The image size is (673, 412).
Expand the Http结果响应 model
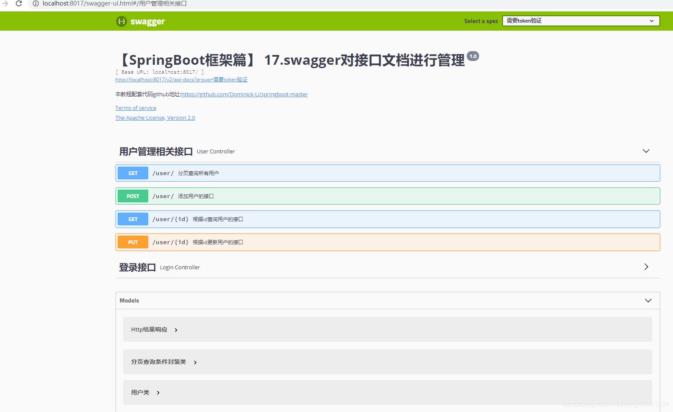coord(176,330)
